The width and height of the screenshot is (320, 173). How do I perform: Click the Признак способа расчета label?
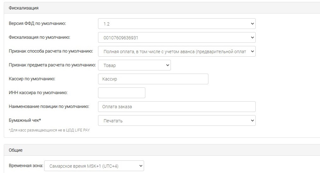point(51,51)
